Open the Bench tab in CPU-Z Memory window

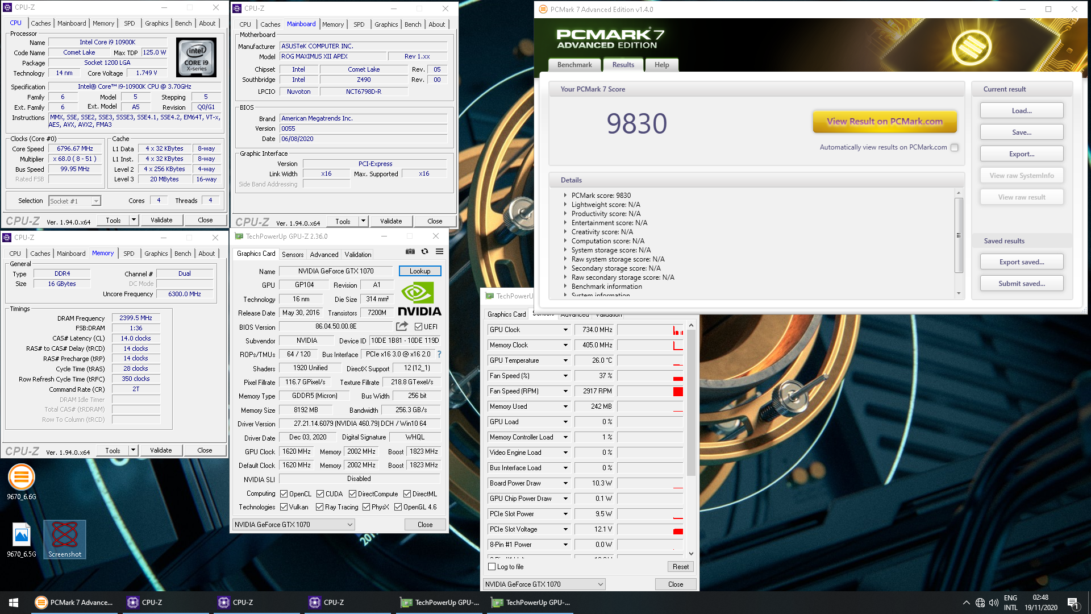[x=182, y=254]
